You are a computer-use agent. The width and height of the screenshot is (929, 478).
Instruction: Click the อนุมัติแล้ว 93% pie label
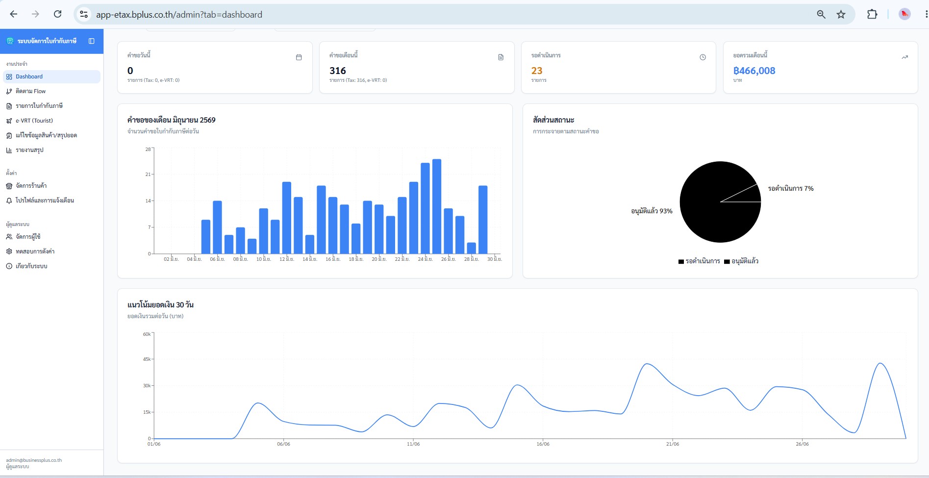(x=652, y=211)
